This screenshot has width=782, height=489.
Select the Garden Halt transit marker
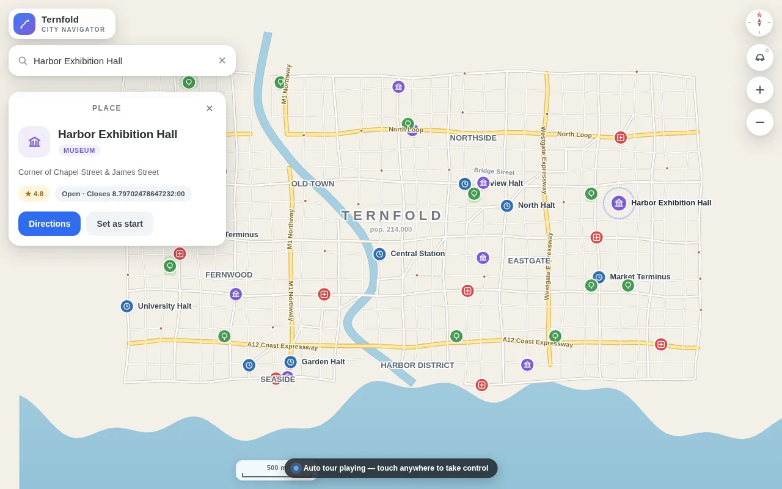[291, 362]
